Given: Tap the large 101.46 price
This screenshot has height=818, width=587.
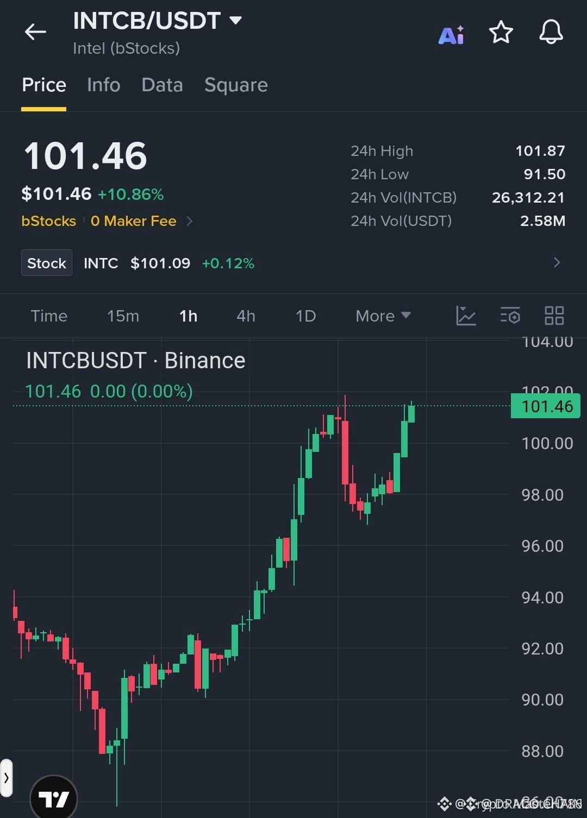Looking at the screenshot, I should tap(85, 156).
